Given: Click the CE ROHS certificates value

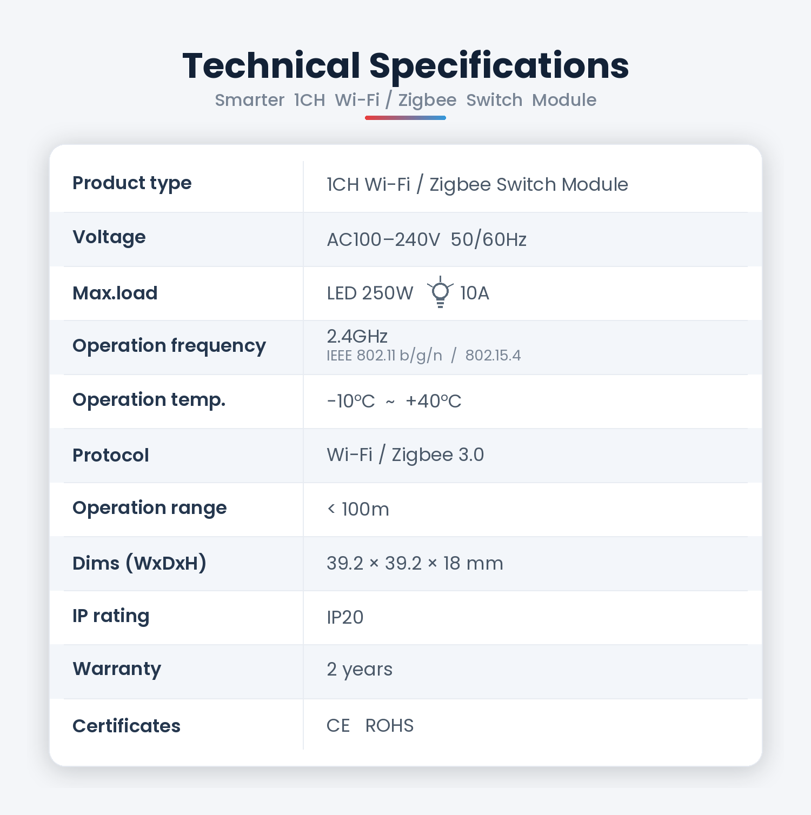Looking at the screenshot, I should [370, 725].
